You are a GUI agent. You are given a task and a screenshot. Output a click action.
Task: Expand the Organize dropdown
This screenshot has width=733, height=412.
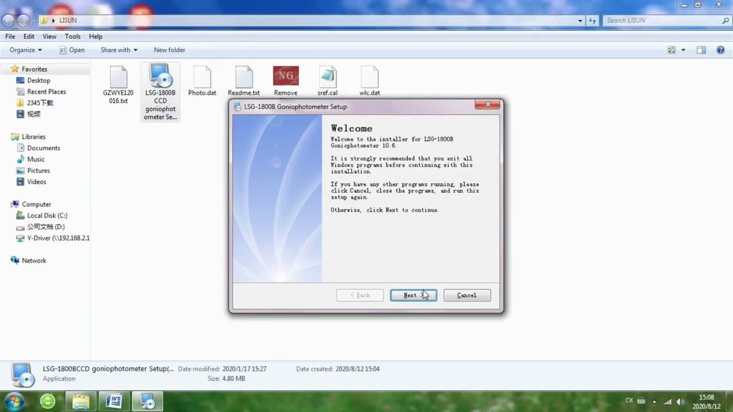point(26,50)
